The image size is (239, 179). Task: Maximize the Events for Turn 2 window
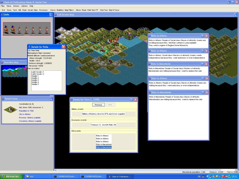131,99
